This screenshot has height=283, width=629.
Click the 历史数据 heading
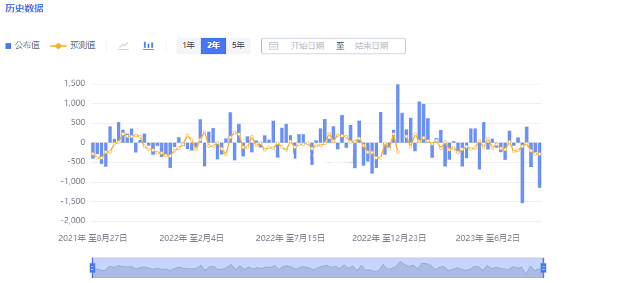tap(23, 8)
